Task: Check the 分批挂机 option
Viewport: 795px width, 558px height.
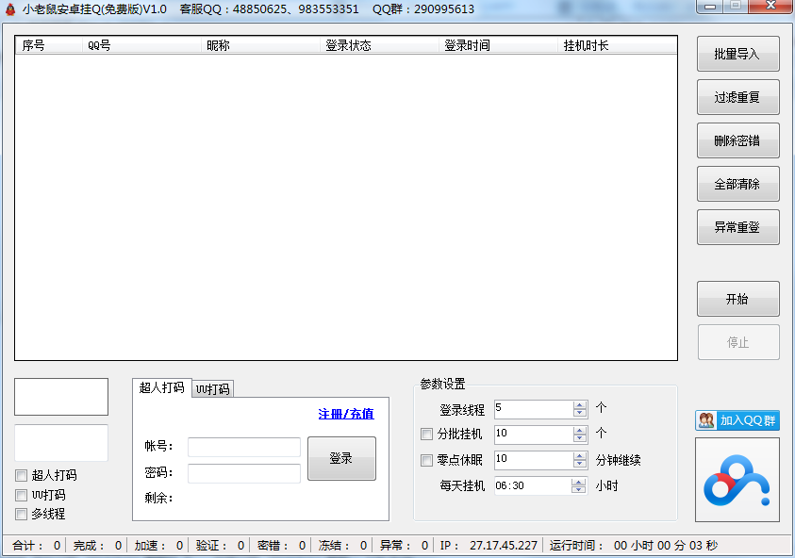Action: point(427,435)
